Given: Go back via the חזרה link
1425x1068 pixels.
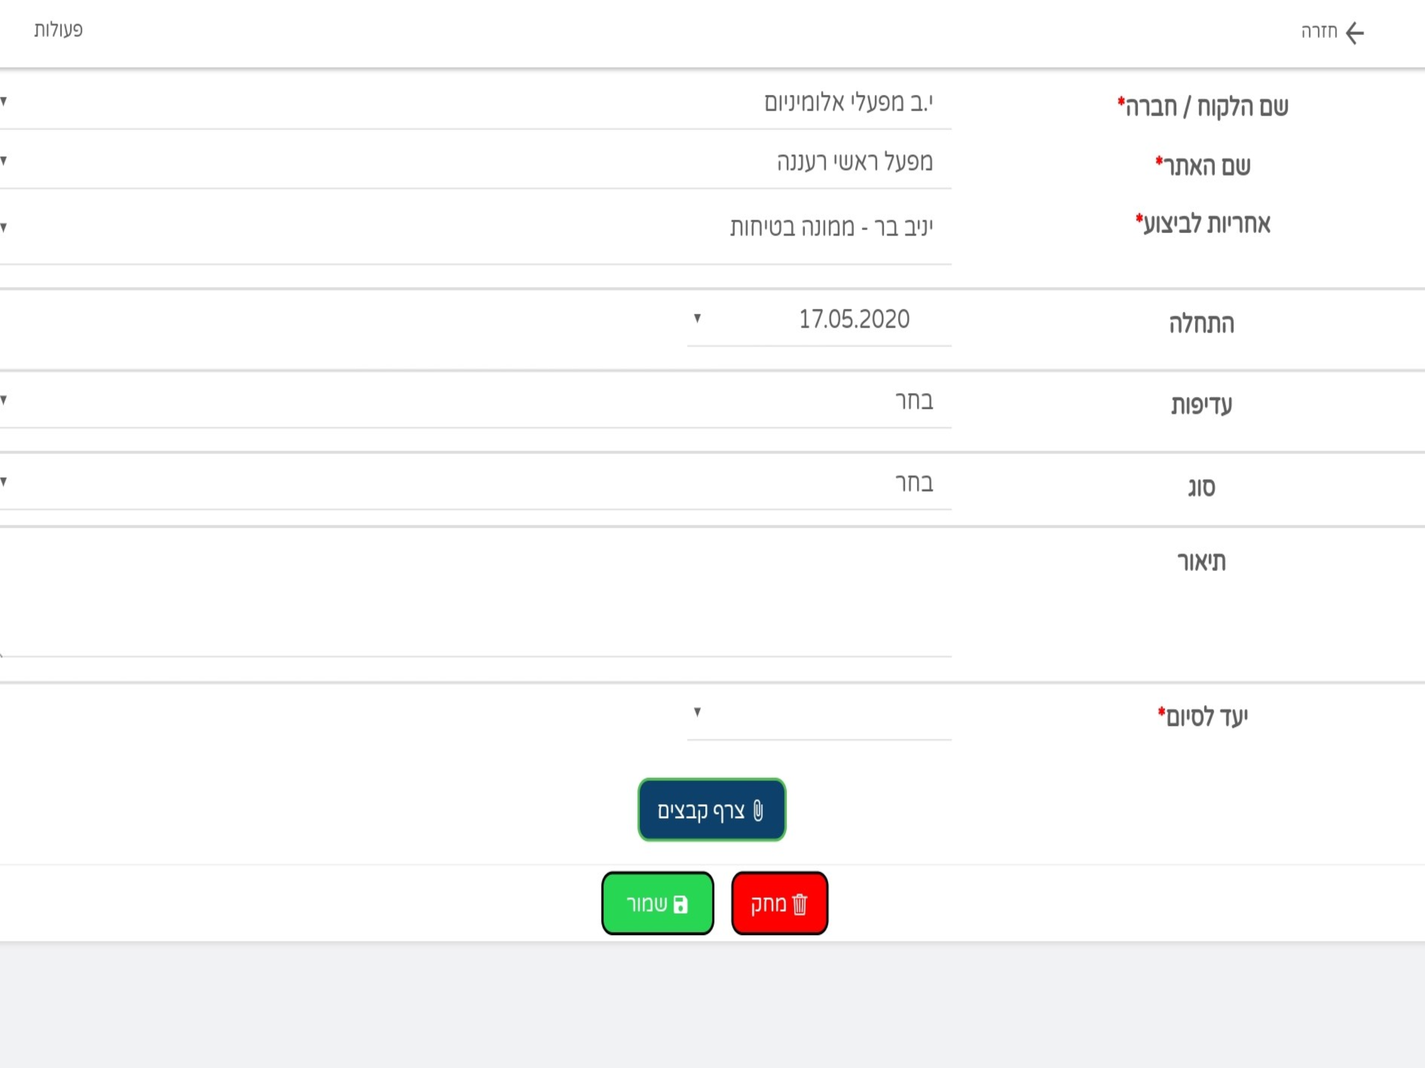Looking at the screenshot, I should pyautogui.click(x=1319, y=32).
